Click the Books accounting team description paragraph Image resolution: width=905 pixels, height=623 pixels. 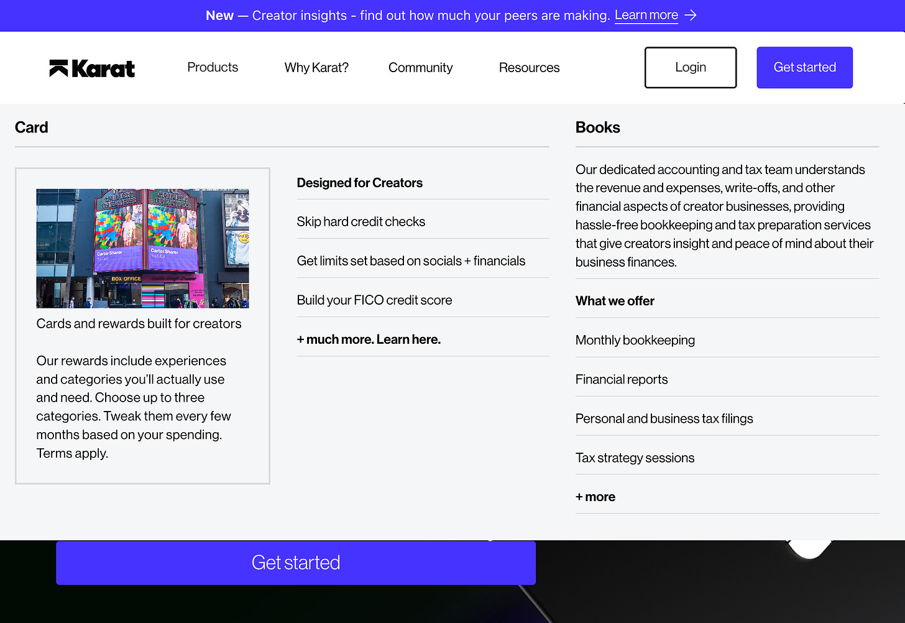click(x=724, y=216)
